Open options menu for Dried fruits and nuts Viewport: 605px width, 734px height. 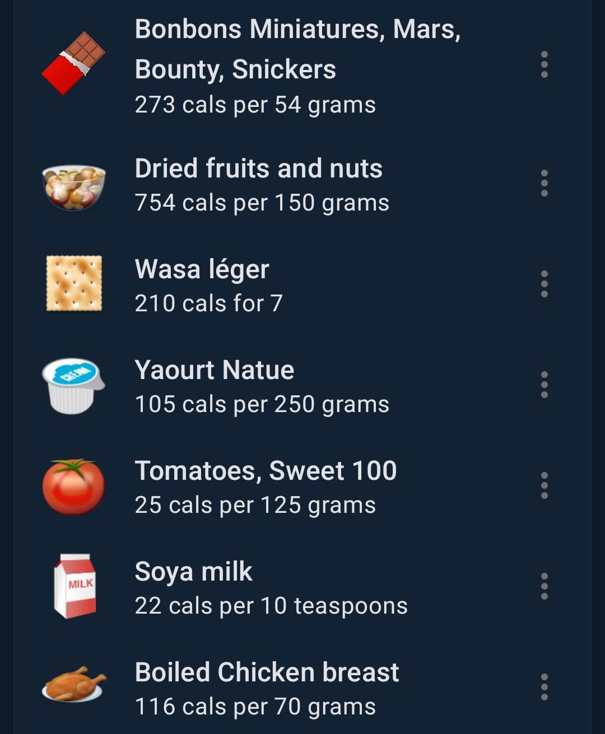pyautogui.click(x=544, y=183)
